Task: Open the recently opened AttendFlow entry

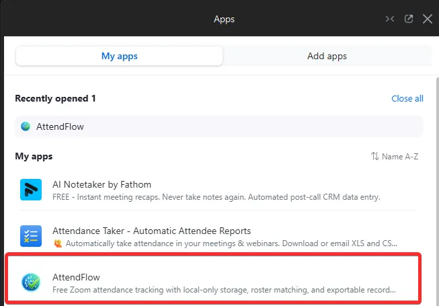Action: [x=219, y=126]
